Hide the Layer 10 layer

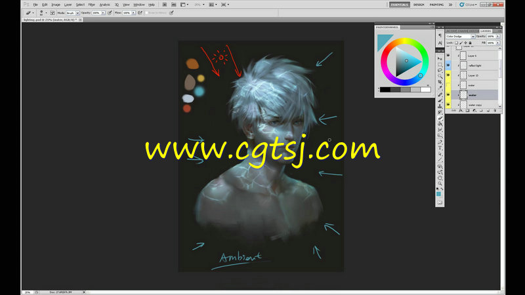[448, 75]
